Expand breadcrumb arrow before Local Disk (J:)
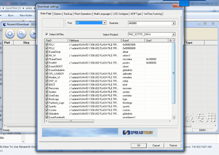The image size is (219, 155). point(3,8)
